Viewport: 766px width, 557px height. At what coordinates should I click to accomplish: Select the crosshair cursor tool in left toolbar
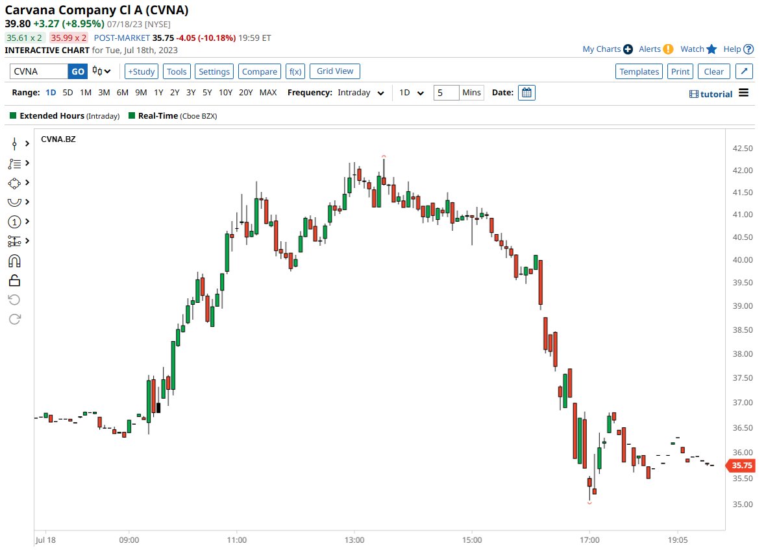(15, 143)
